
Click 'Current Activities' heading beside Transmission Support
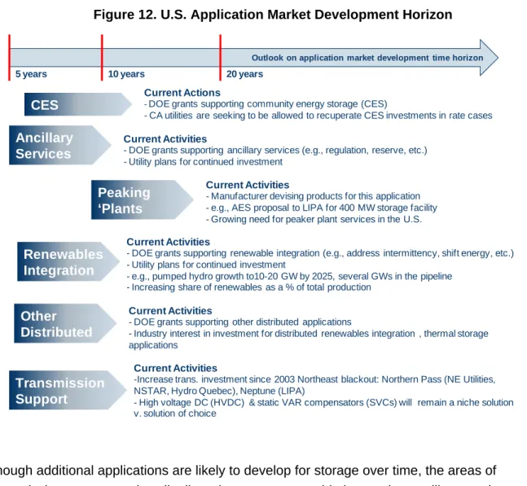pos(175,369)
